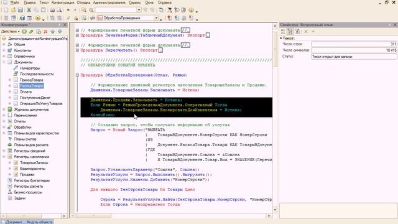Open the Справка menu
This screenshot has height=224, width=398.
(164, 2)
